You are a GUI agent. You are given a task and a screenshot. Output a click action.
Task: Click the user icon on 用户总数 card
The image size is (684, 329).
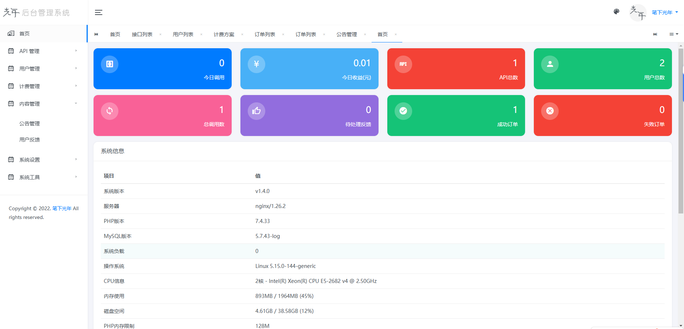(x=550, y=64)
